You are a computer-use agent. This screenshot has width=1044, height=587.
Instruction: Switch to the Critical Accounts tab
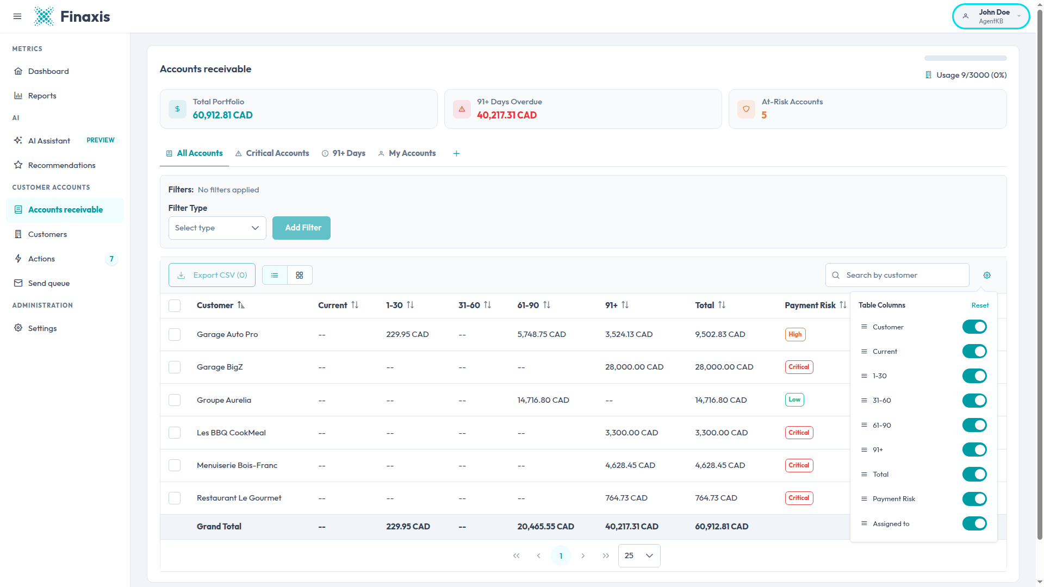272,154
